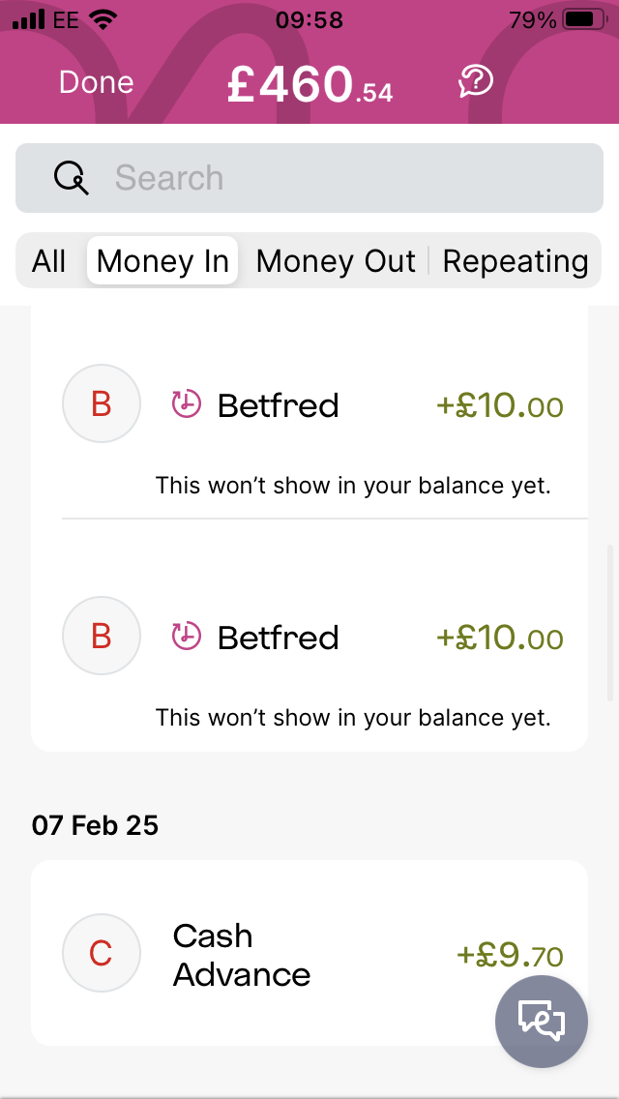Switch to the All filter tab
The height and width of the screenshot is (1099, 619).
pyautogui.click(x=49, y=261)
